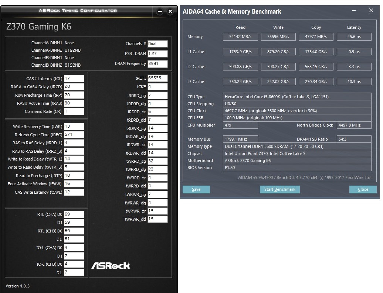Click Memory Bus value 1799.1 MHz
This screenshot has width=383, height=293.
pos(240,139)
